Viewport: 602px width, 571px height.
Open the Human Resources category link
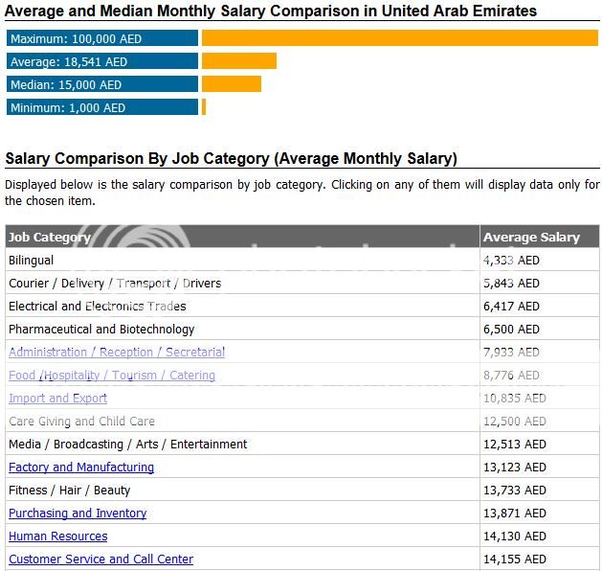tap(57, 537)
